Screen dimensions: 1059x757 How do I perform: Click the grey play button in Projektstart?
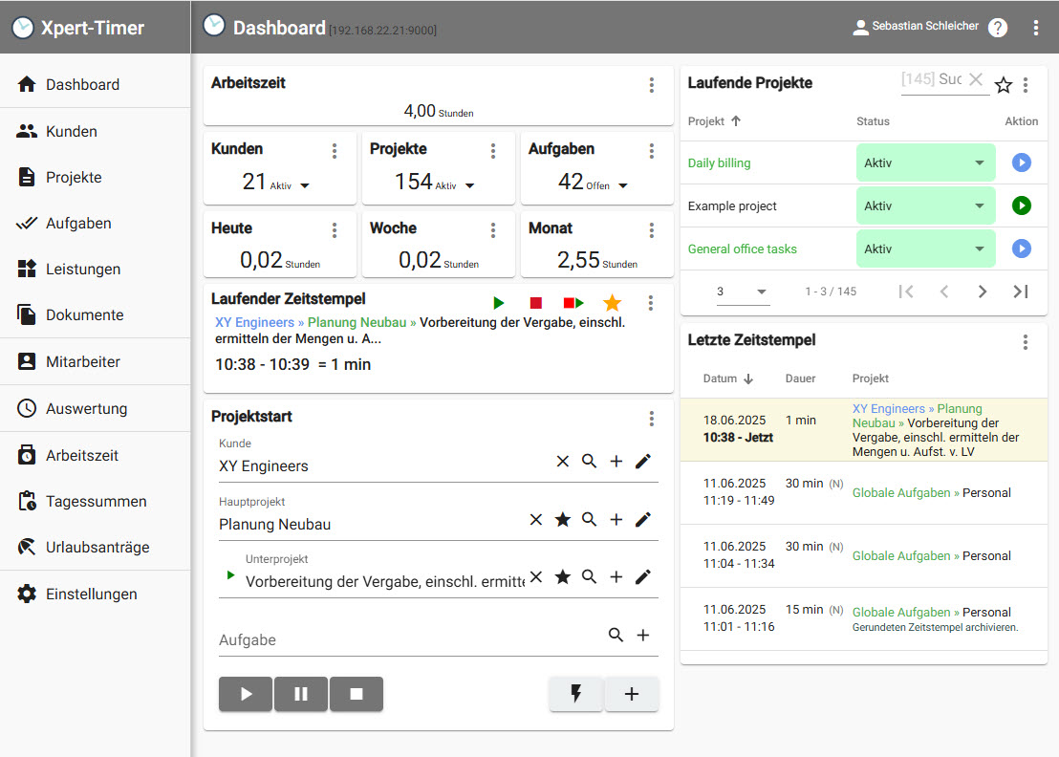[246, 694]
